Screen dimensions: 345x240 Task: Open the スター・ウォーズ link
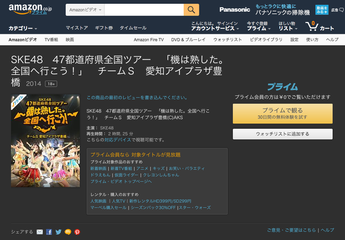195,208
